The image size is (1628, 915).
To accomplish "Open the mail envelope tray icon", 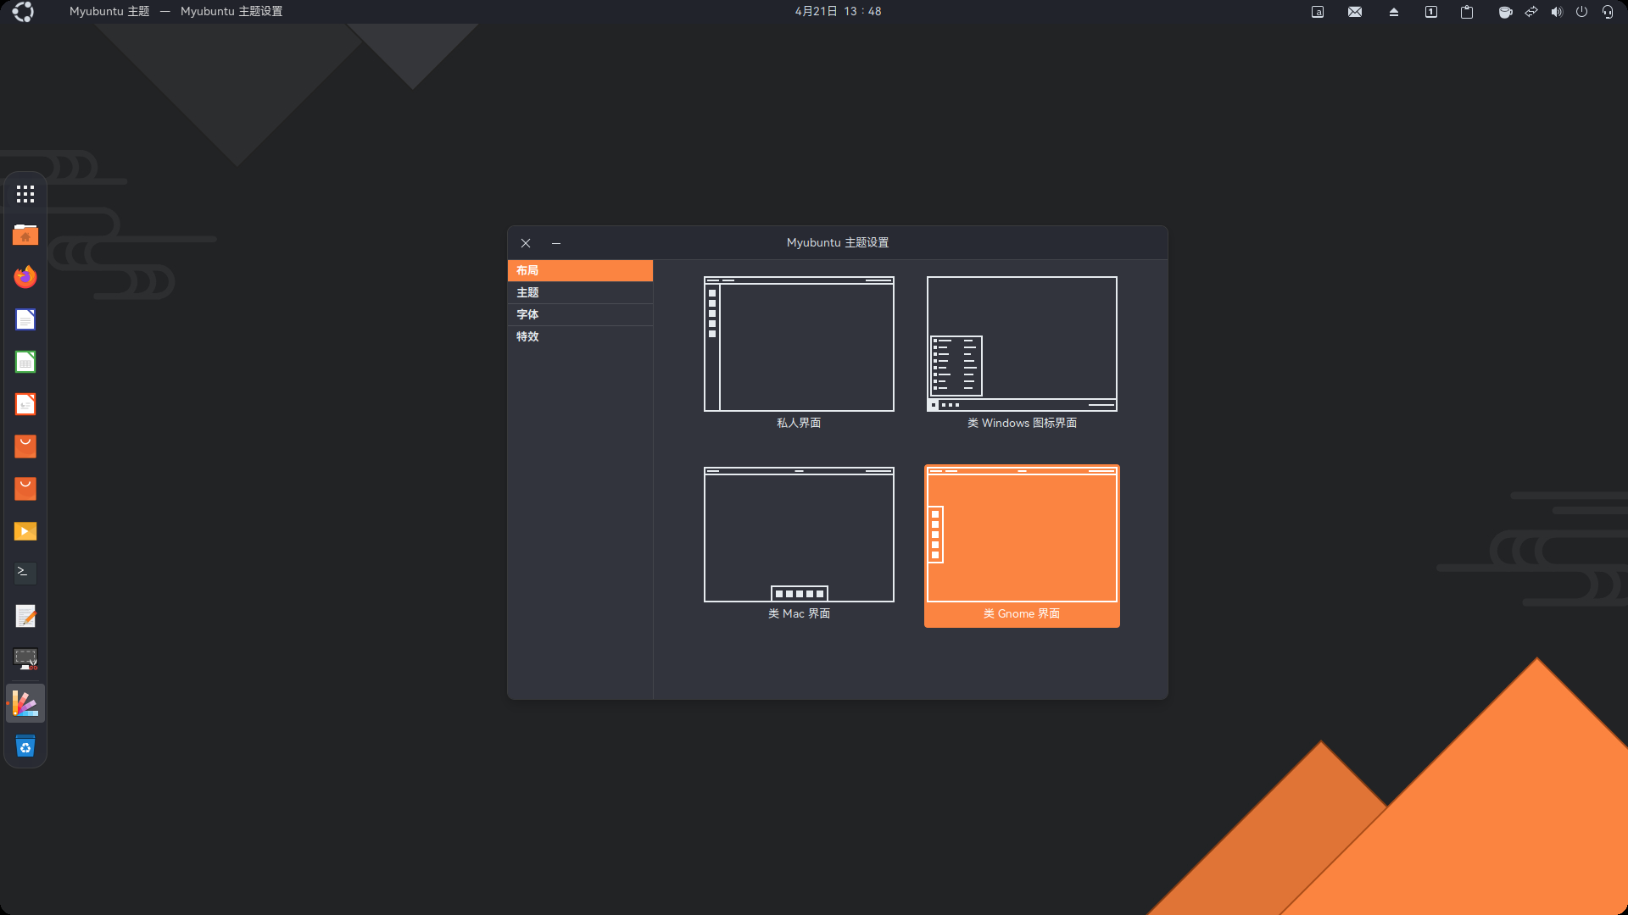I will point(1355,12).
